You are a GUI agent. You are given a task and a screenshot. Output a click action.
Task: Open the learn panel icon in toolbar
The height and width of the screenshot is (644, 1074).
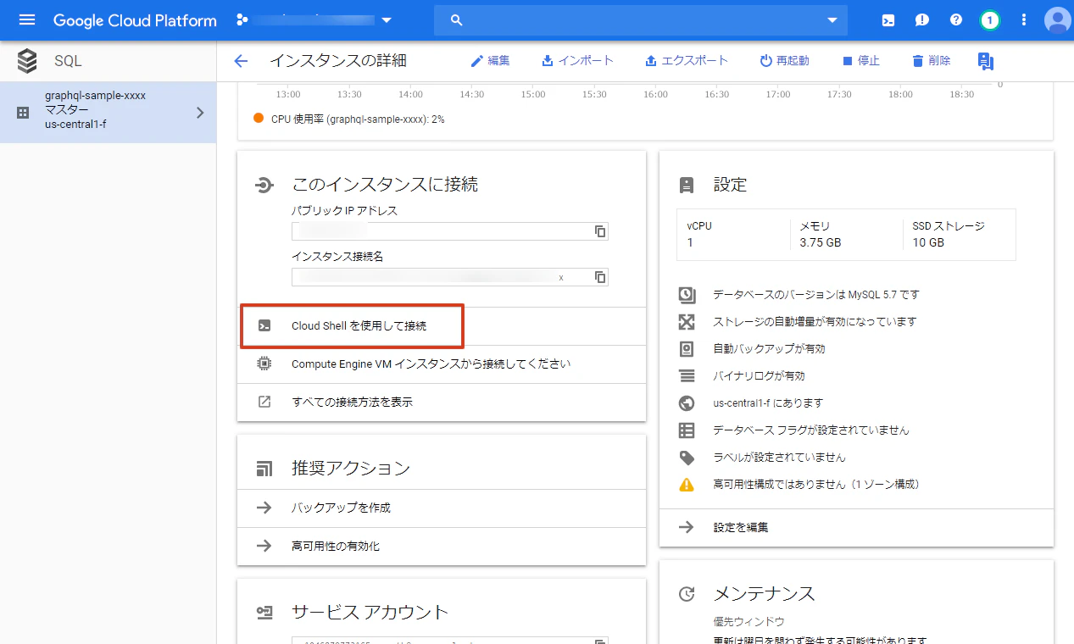pyautogui.click(x=985, y=61)
